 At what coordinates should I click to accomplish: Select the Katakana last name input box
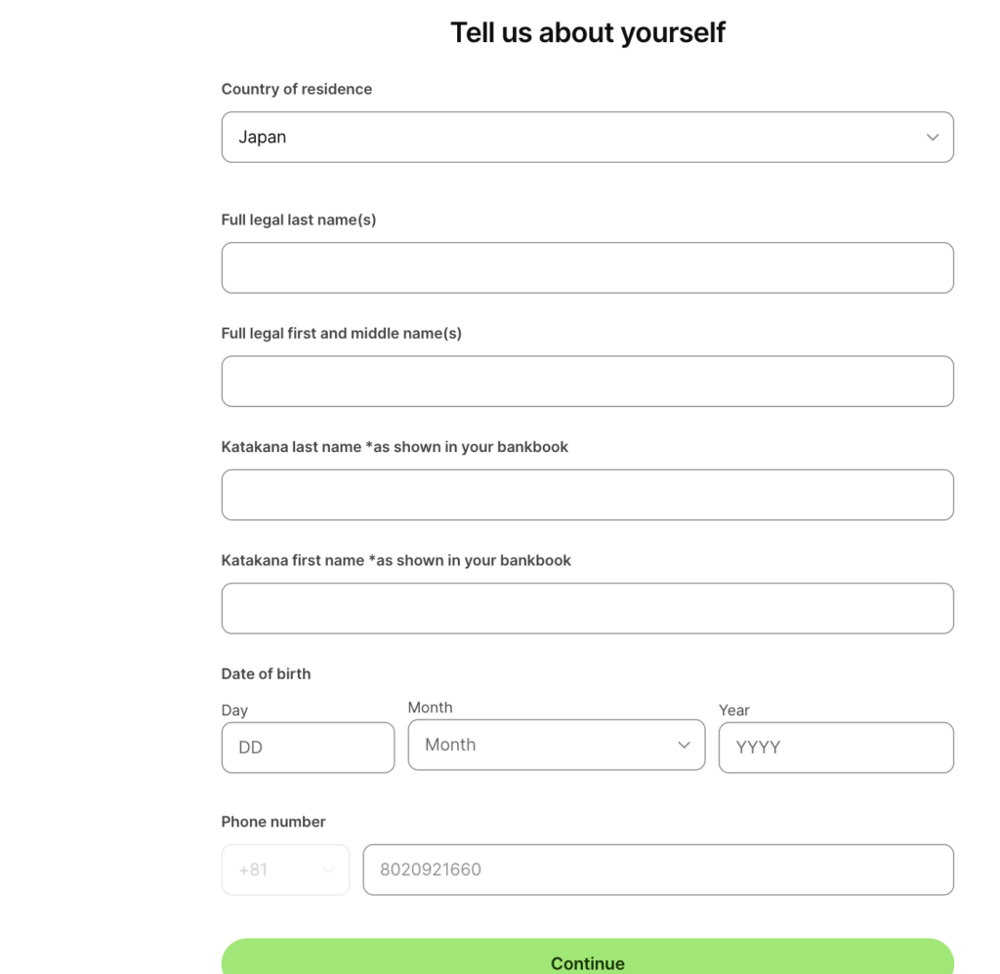(587, 495)
